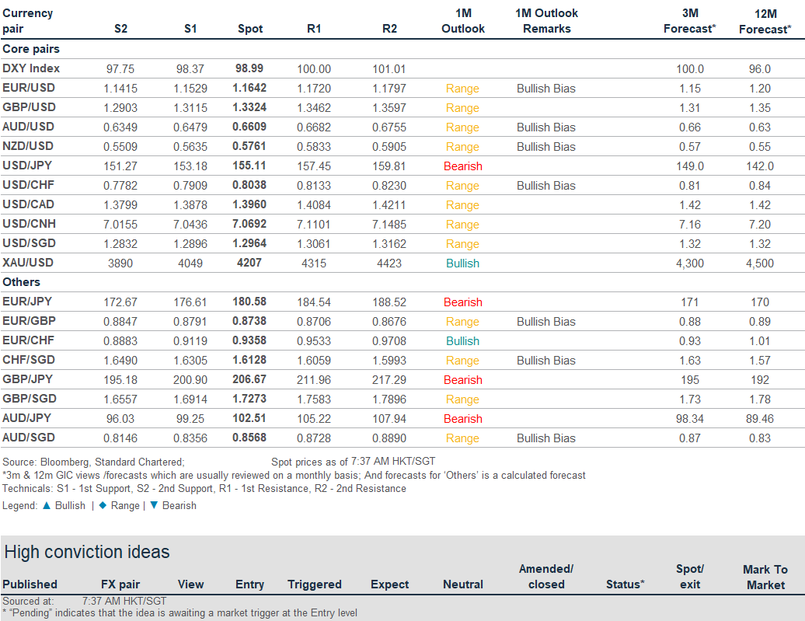
Task: Click the 12M Forecast column header
Action: pyautogui.click(x=765, y=21)
